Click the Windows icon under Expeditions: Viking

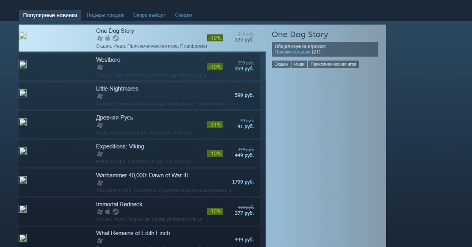coord(100,154)
